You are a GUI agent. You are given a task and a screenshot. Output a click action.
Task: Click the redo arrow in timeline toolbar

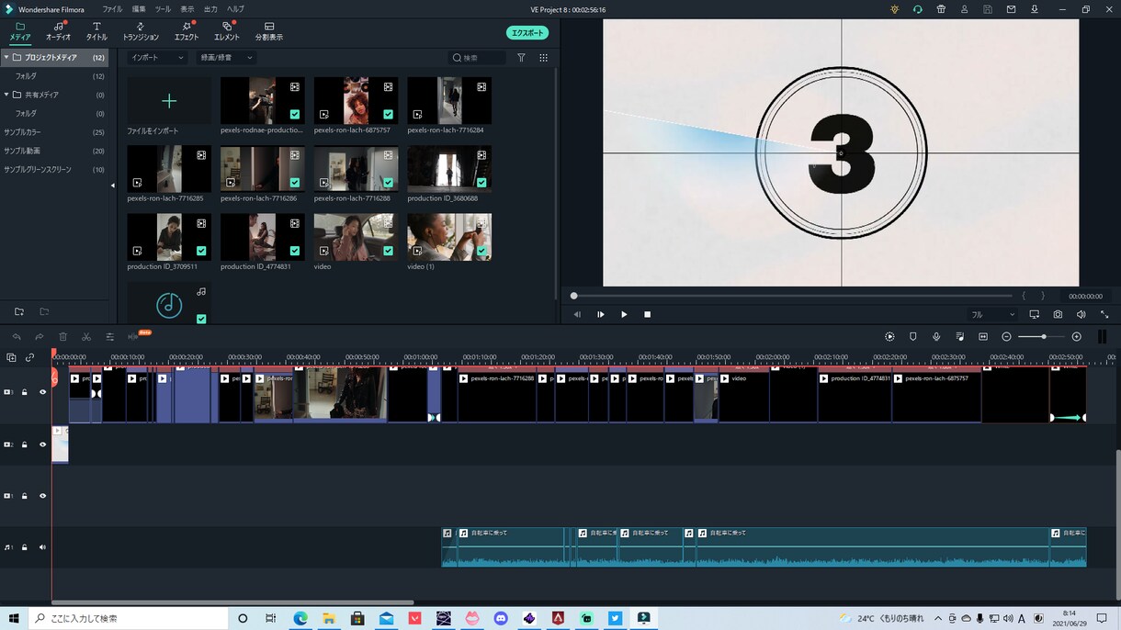click(x=40, y=337)
